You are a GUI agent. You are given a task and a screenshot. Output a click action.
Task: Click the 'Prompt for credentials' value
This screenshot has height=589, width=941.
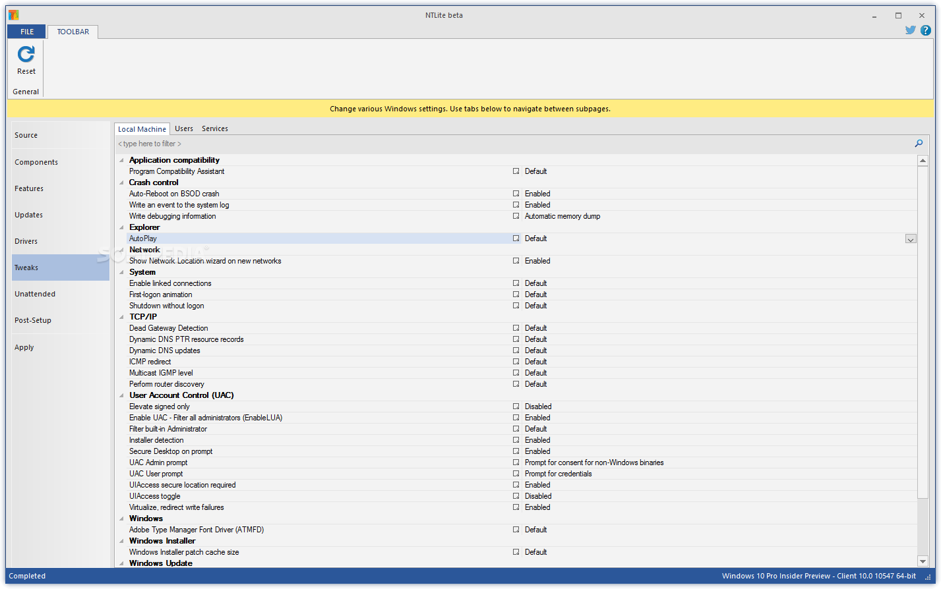click(x=559, y=474)
